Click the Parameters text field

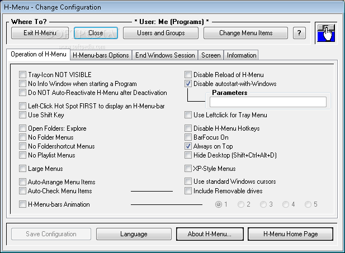268,102
